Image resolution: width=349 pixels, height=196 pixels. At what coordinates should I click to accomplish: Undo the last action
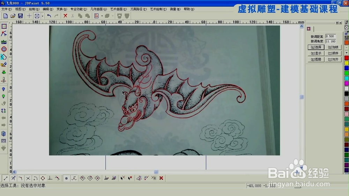[49, 16]
